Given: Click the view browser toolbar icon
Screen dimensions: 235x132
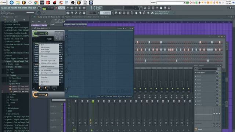Looking at the screenshot, I should point(132,13).
